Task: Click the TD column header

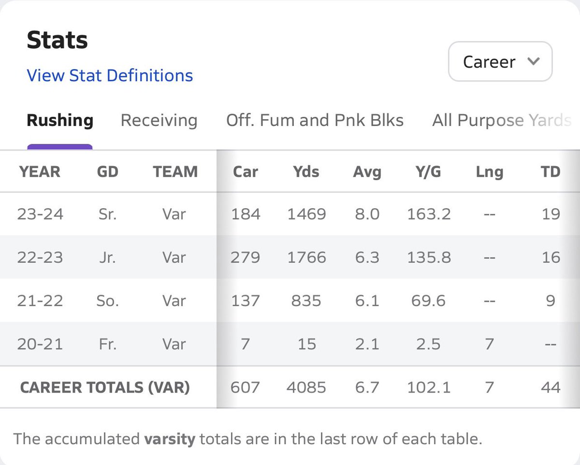Action: (550, 171)
